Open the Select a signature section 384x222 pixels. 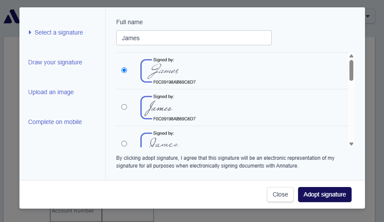[59, 32]
